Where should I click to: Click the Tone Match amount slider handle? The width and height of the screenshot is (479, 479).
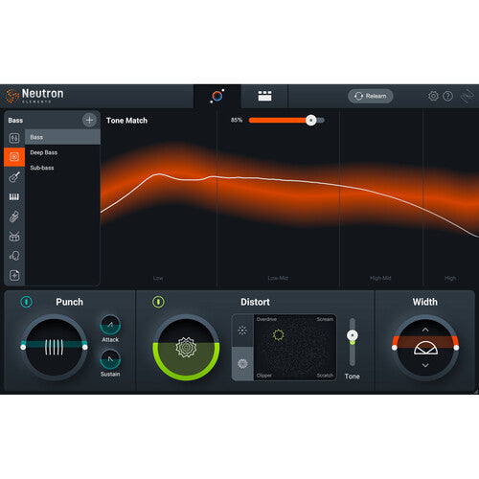coord(310,120)
